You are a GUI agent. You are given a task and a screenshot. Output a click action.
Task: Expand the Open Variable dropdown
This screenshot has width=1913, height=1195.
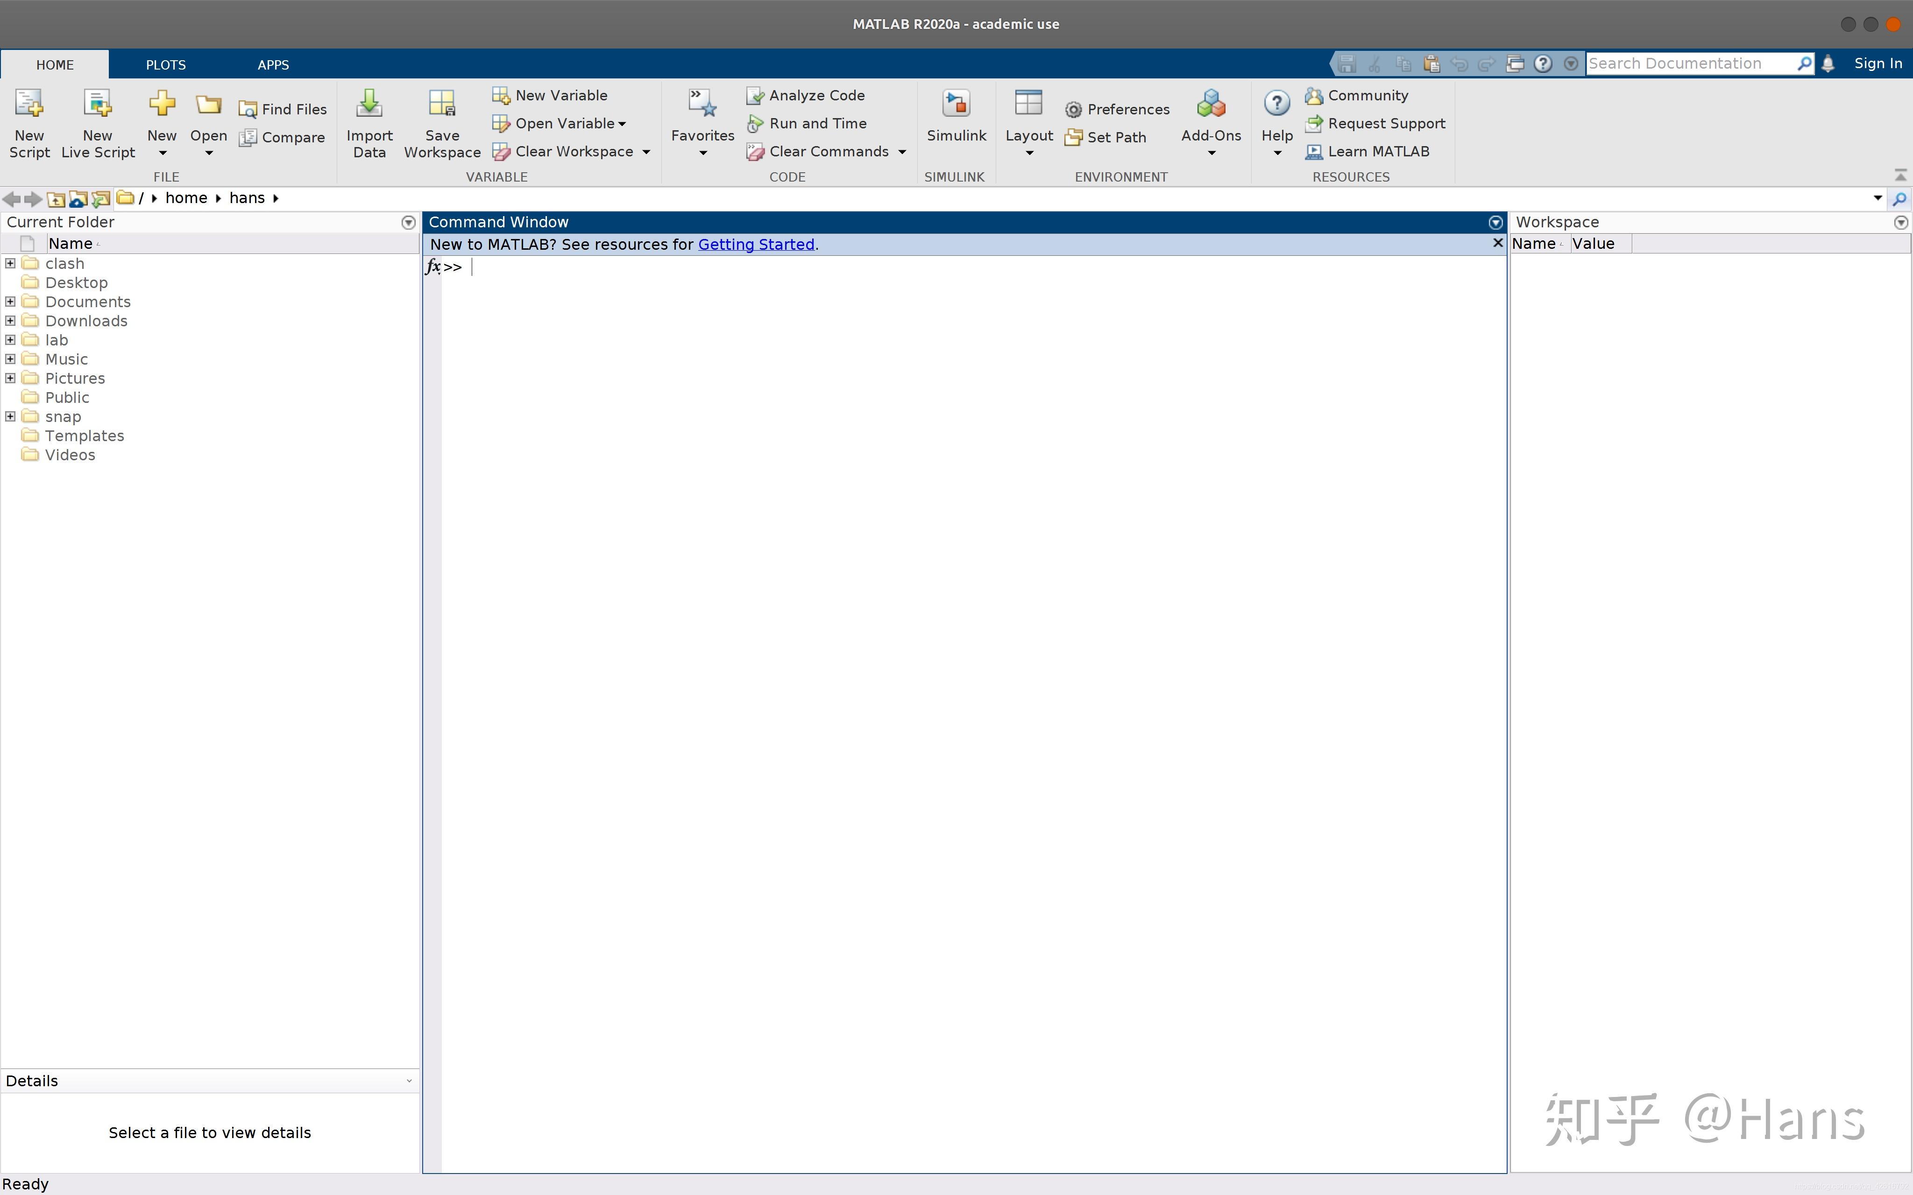(x=622, y=124)
